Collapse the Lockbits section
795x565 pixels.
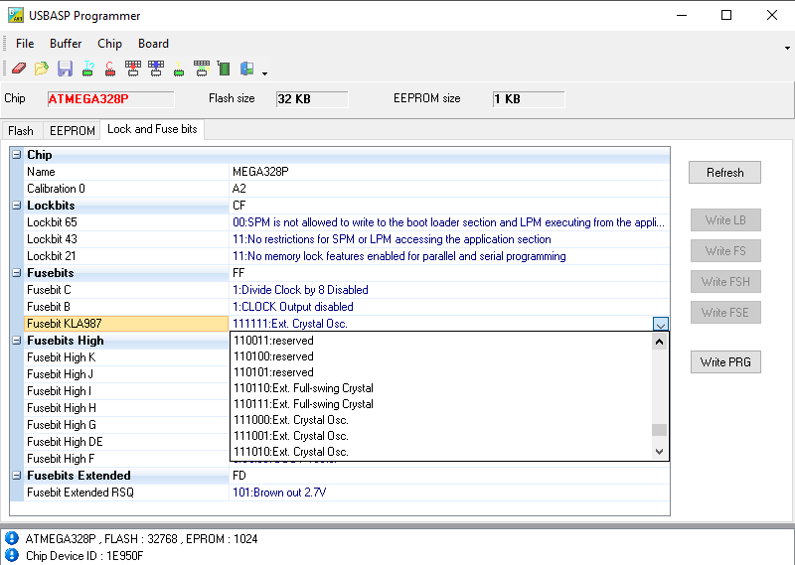point(17,206)
